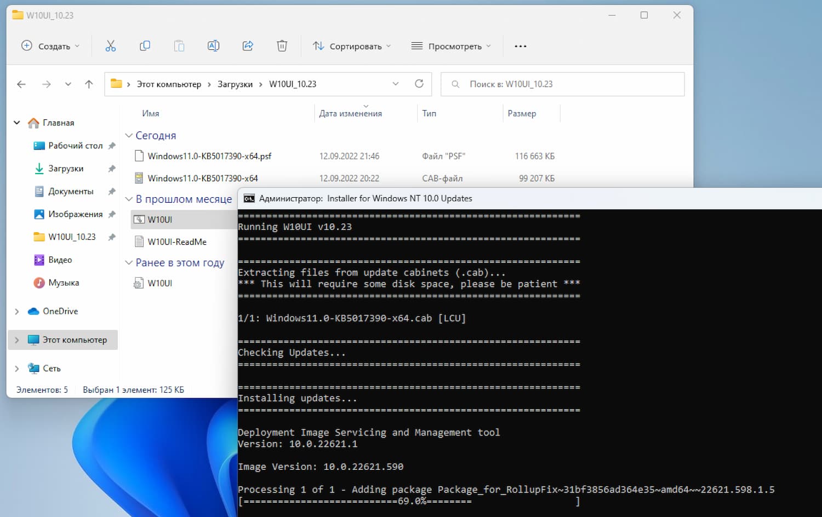Viewport: 822px width, 517px height.
Task: Click the installer console title bar
Action: [529, 198]
